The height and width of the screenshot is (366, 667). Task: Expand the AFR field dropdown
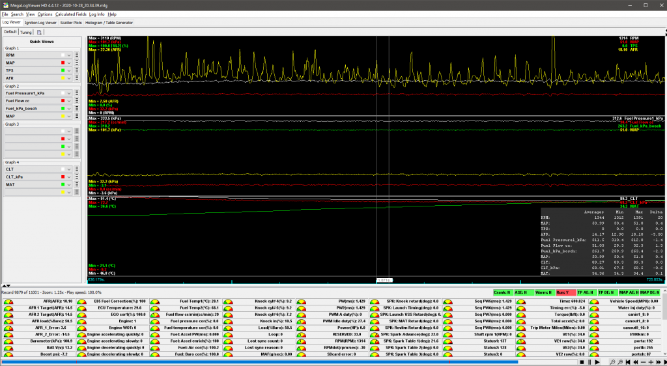pyautogui.click(x=69, y=78)
